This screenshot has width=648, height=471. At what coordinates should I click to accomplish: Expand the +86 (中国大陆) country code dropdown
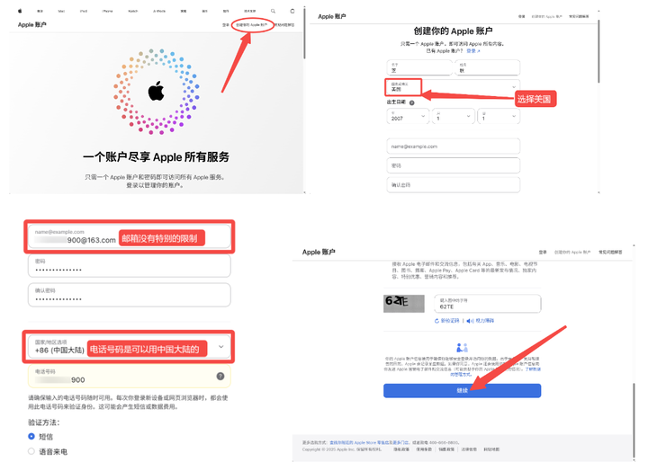click(130, 347)
